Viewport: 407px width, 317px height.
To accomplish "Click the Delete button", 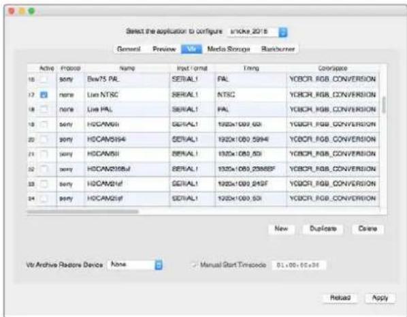I will [x=368, y=229].
